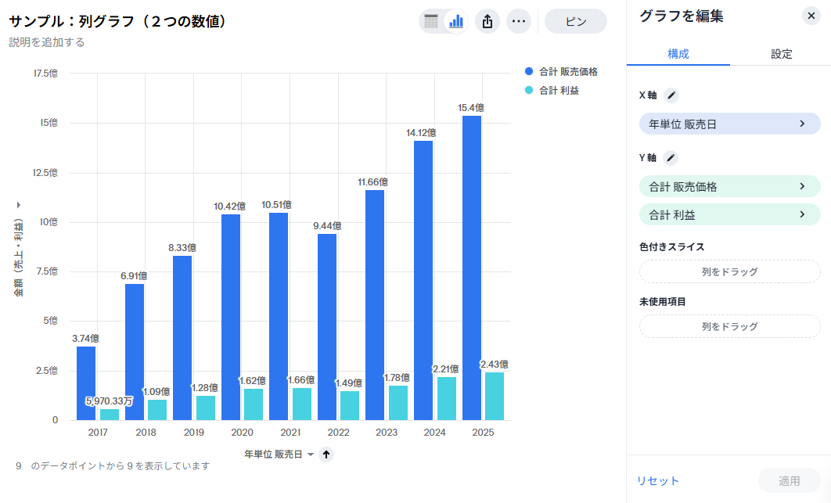Switch to chart view icon
This screenshot has height=503, width=831.
pyautogui.click(x=455, y=22)
